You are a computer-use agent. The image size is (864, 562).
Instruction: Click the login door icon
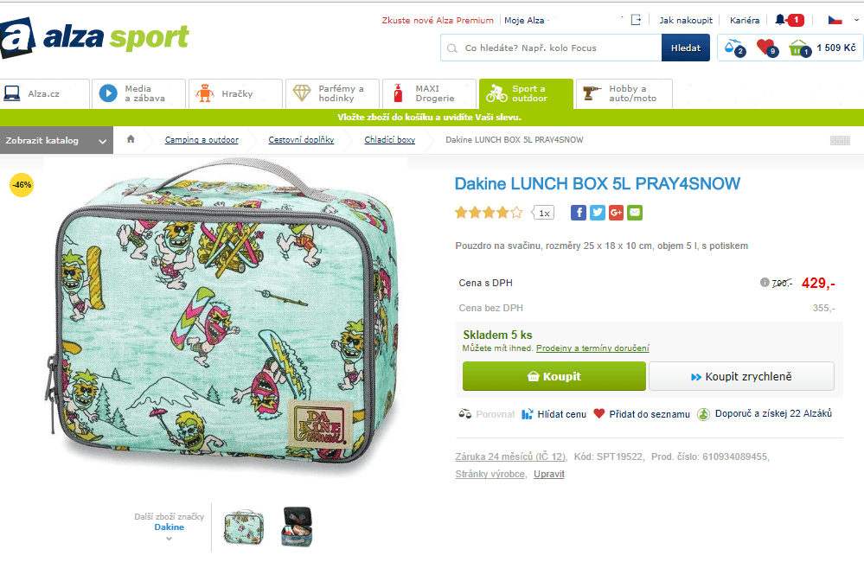[x=636, y=20]
